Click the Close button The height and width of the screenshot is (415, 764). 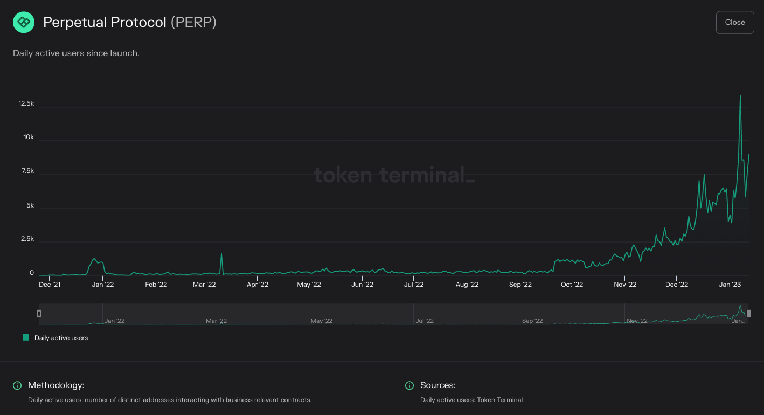pyautogui.click(x=734, y=22)
